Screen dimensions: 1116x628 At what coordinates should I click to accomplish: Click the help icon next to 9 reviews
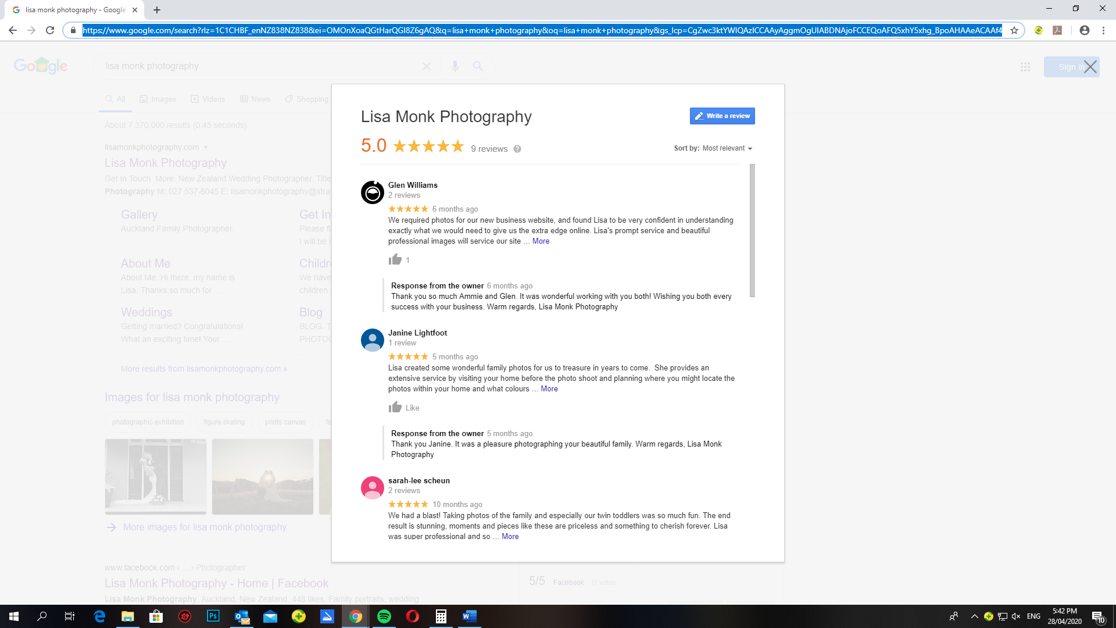pyautogui.click(x=517, y=149)
